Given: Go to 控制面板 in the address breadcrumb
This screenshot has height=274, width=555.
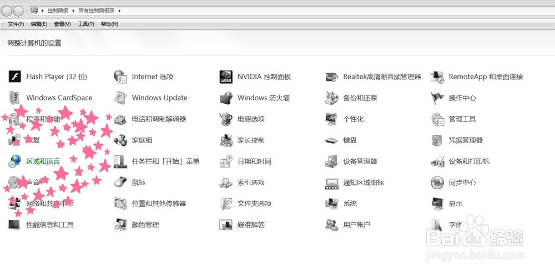Looking at the screenshot, I should tap(58, 11).
